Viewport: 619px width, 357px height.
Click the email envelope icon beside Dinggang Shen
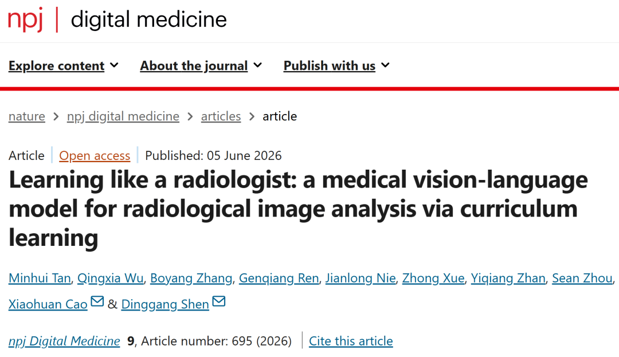pyautogui.click(x=219, y=301)
